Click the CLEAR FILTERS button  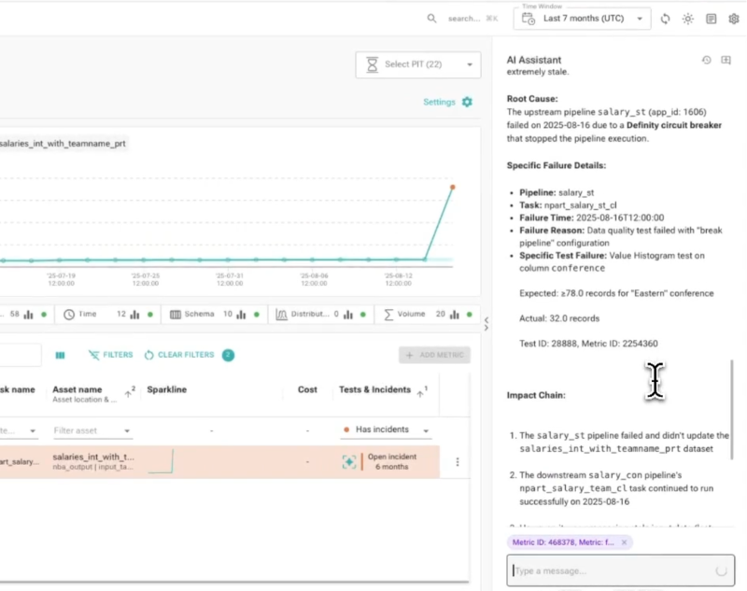[x=179, y=355]
